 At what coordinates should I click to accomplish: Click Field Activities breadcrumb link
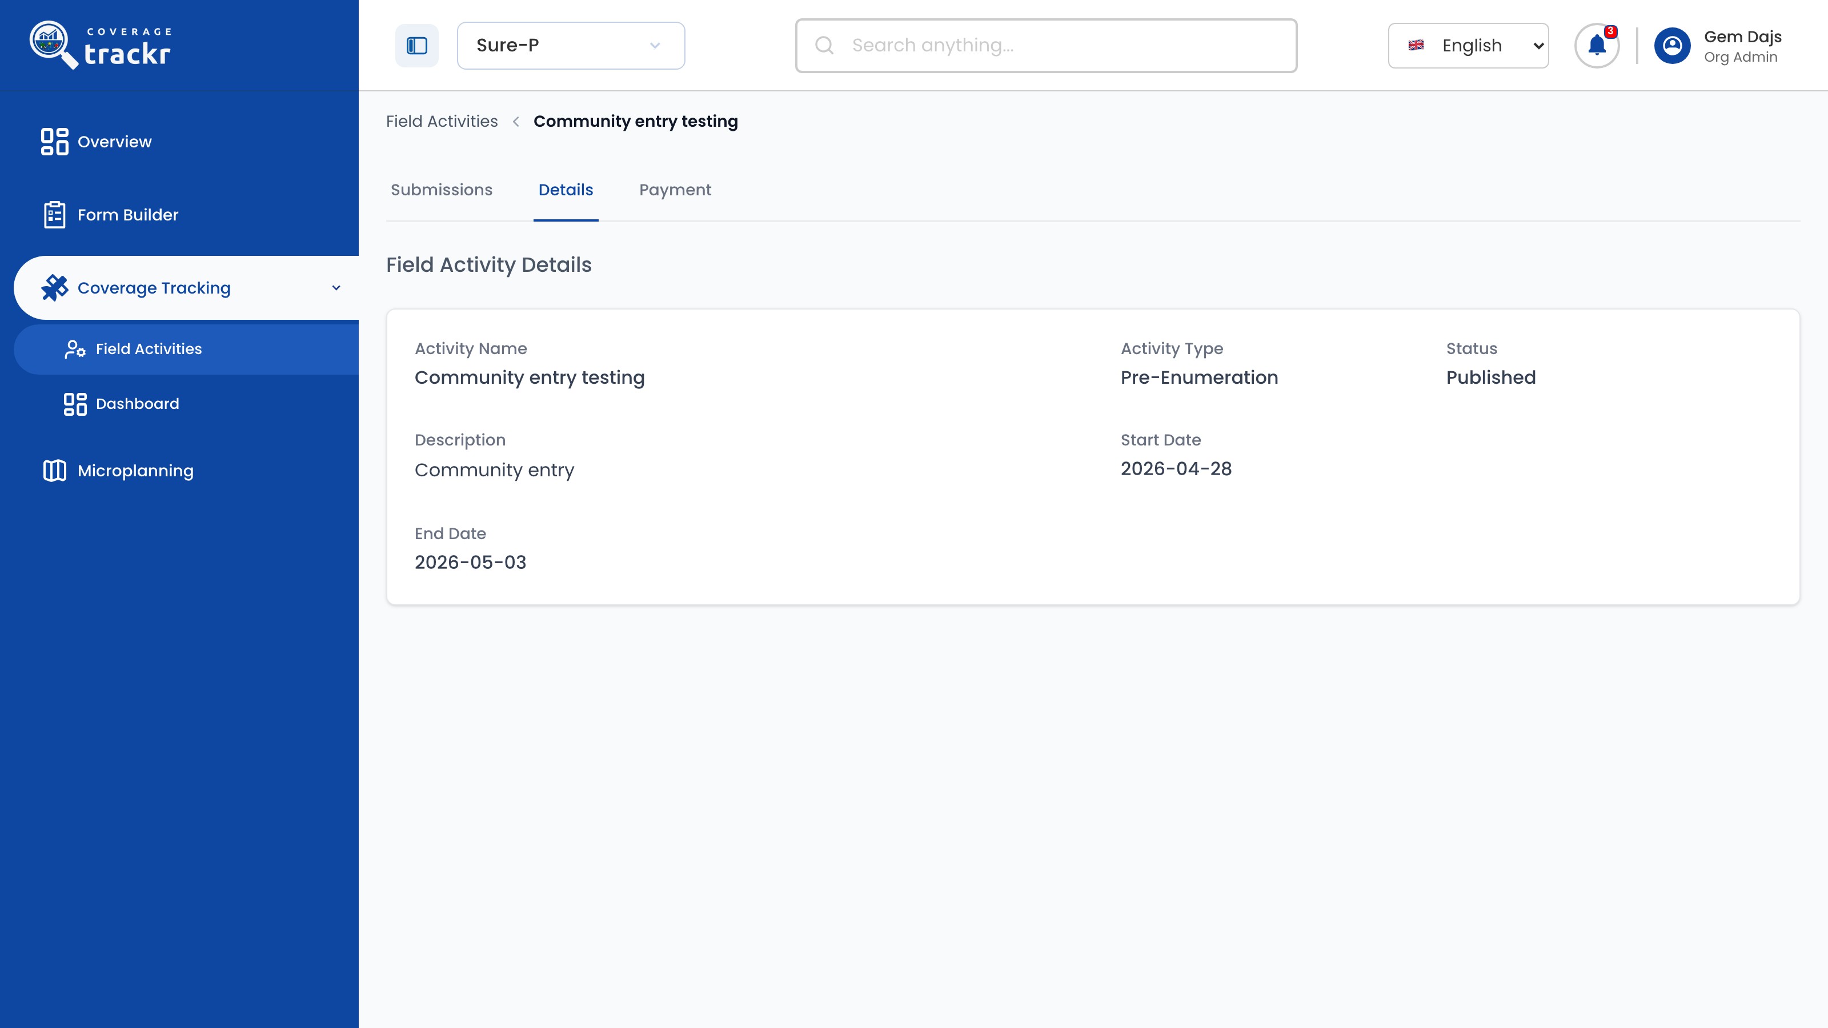tap(442, 121)
